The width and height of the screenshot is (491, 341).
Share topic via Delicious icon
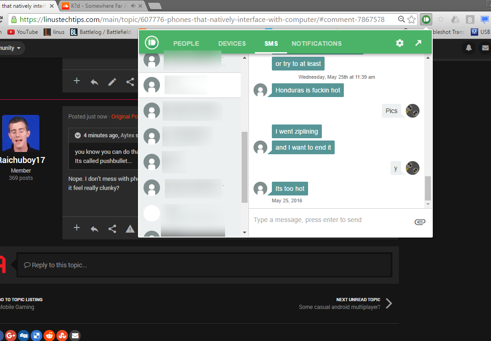coord(37,336)
